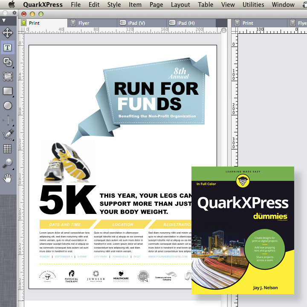Click the yellow minimize window button
Viewport: 307px width, 307px height.
[x=32, y=14]
